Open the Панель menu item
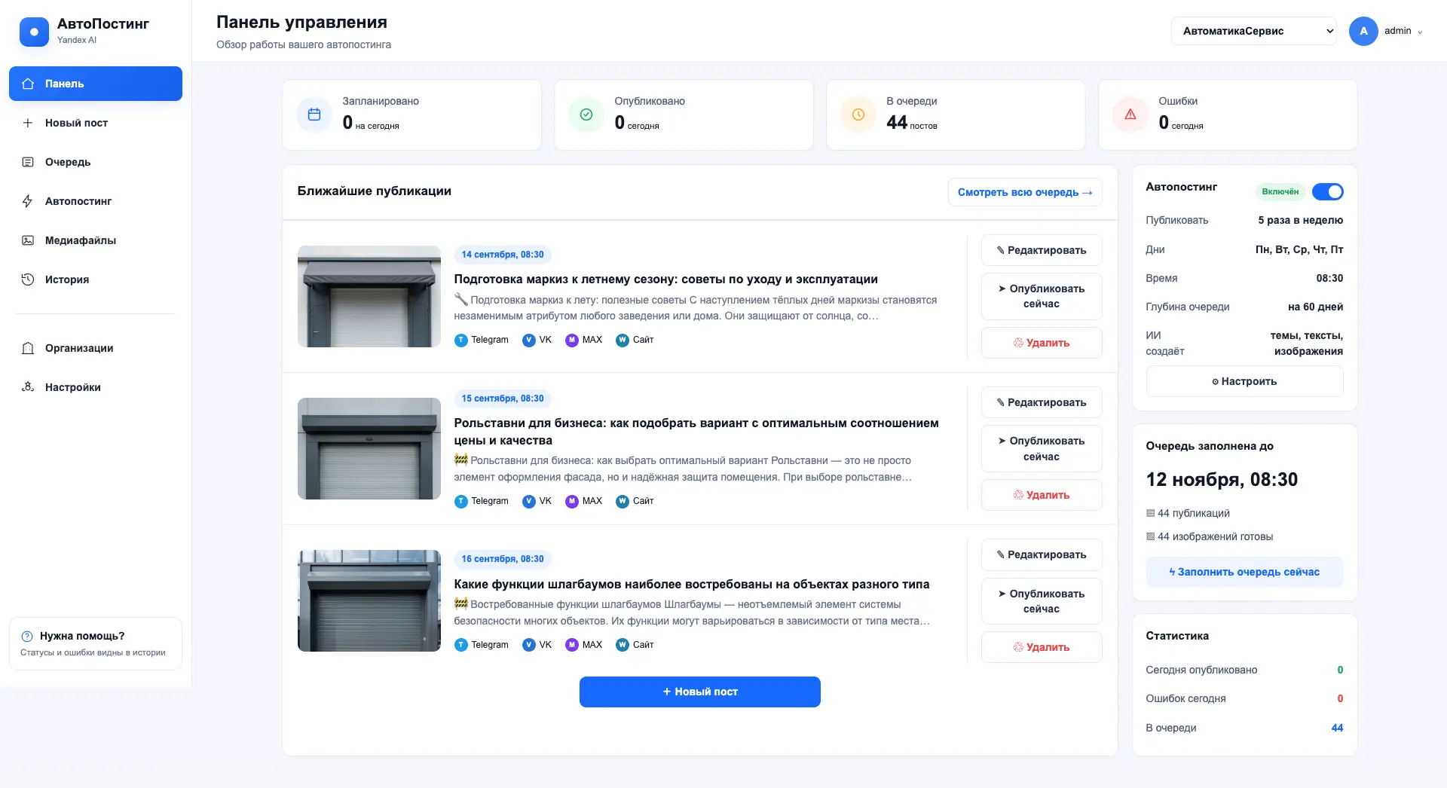The width and height of the screenshot is (1447, 788). [x=96, y=84]
